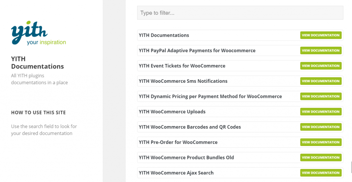352x182 pixels.
Task: View documentation for YITH Documentations
Action: (321, 35)
